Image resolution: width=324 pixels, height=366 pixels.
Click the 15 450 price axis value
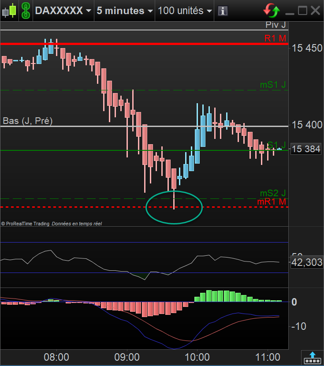[x=307, y=49]
